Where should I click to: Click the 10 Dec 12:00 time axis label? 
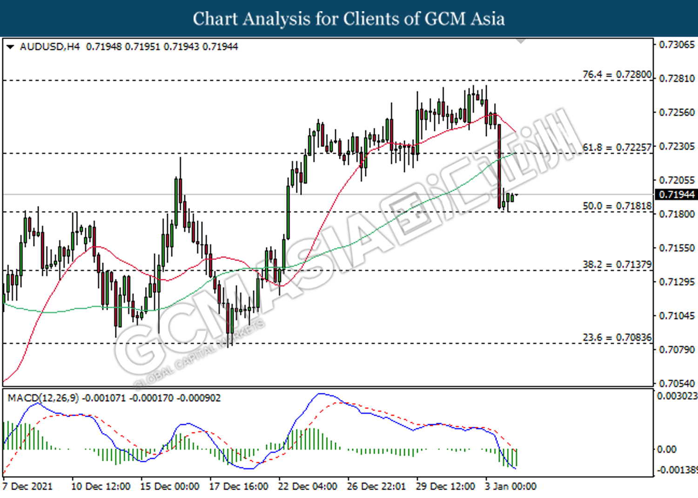(101, 486)
